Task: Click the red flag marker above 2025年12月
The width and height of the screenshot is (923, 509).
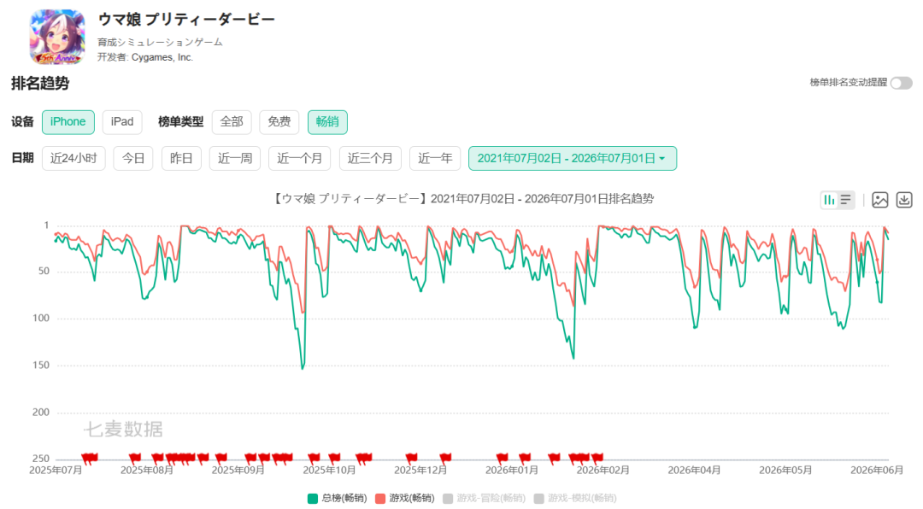Action: click(x=411, y=458)
